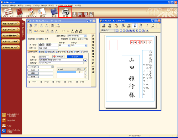The height and width of the screenshot is (138, 178).
Task: Click イラスト・画像取り込み guide button
Action: 11,36
